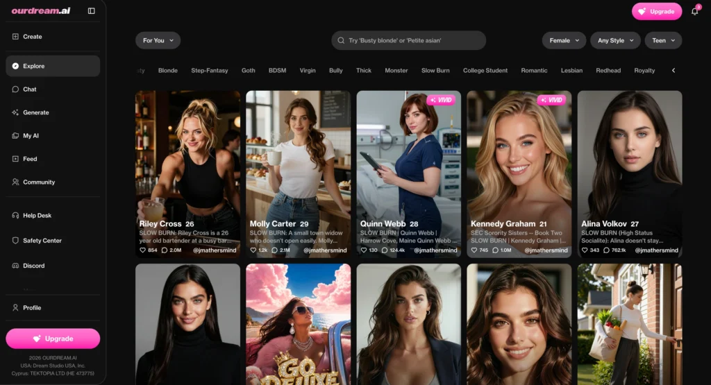Screen dimensions: 711x385
Task: Select the Step-Fantasy tag
Action: [x=210, y=71]
